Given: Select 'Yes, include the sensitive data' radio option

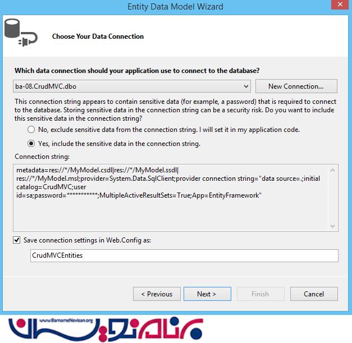Looking at the screenshot, I should (x=31, y=144).
